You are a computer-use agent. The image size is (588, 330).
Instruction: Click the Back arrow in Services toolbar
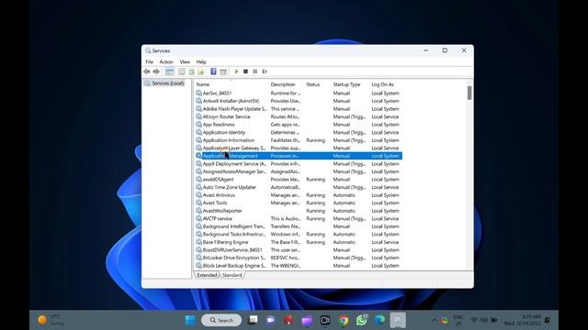147,71
